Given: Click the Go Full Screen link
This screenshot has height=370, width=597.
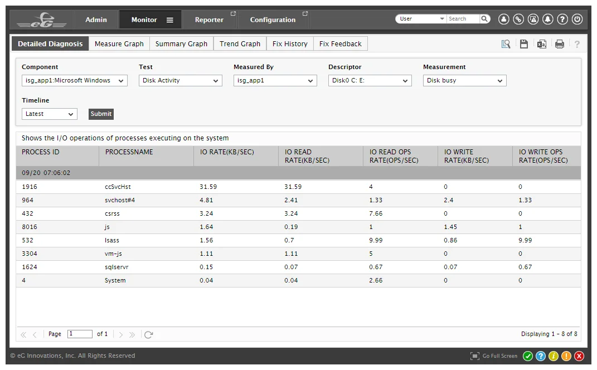Looking at the screenshot, I should [500, 356].
